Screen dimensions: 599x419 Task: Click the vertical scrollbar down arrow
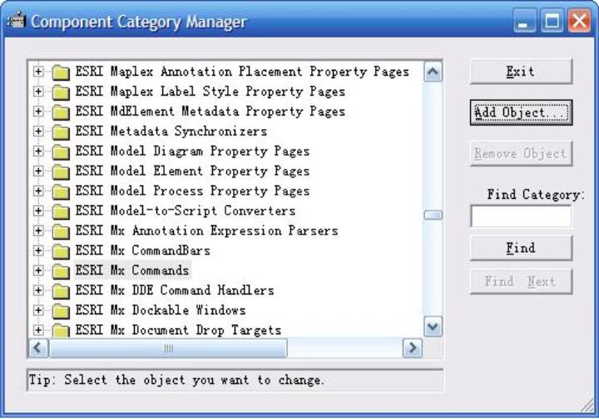point(433,326)
